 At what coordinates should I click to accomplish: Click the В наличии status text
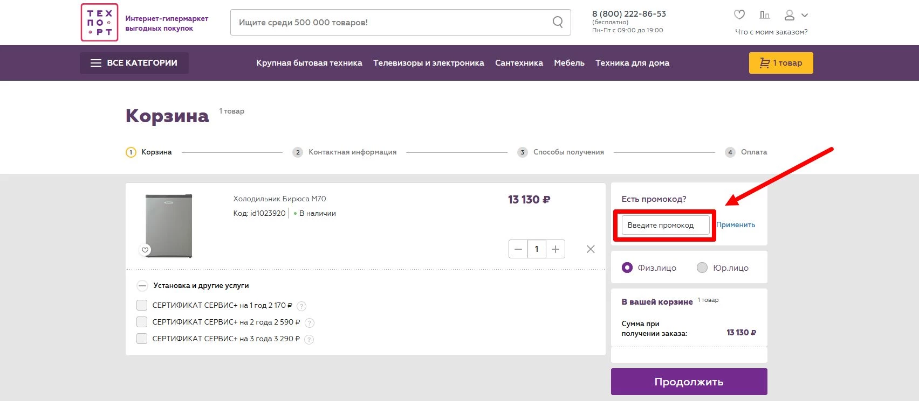pos(317,213)
